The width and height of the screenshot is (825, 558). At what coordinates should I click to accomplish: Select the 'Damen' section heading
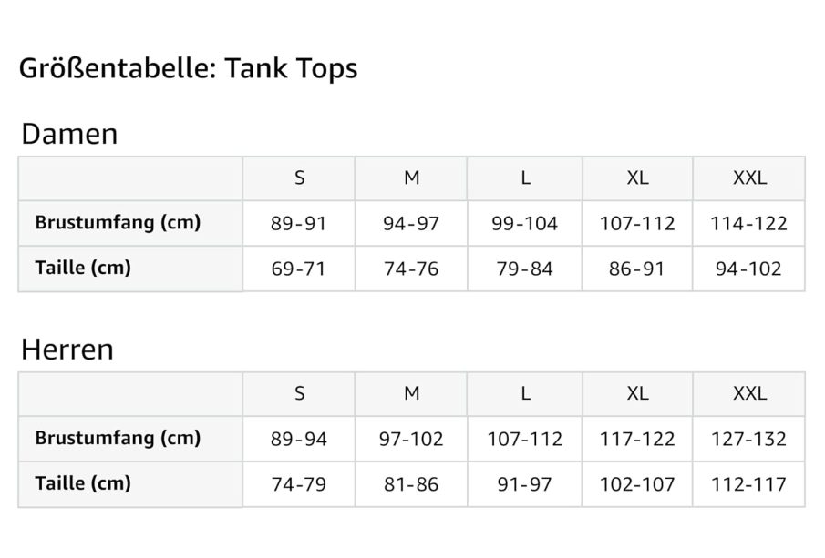pos(69,135)
